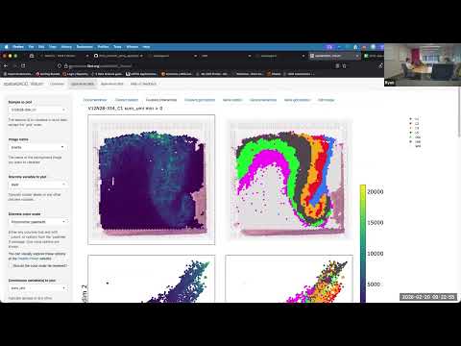Switch to the Documentation subtab
Screen dimensions: 461x346
pyautogui.click(x=95, y=100)
